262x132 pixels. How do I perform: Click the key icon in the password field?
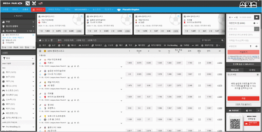tap(251, 46)
